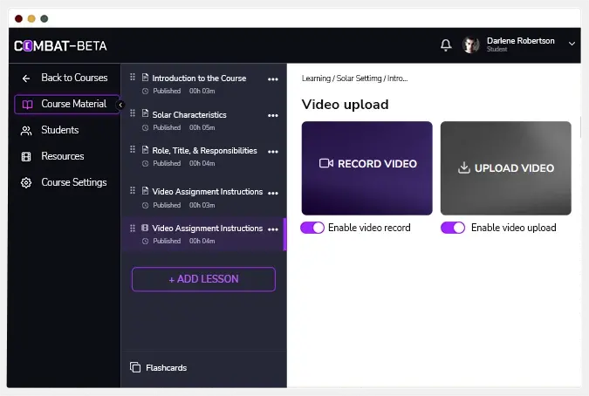Toggle the Enable video record switch
589x396 pixels.
[x=312, y=228]
